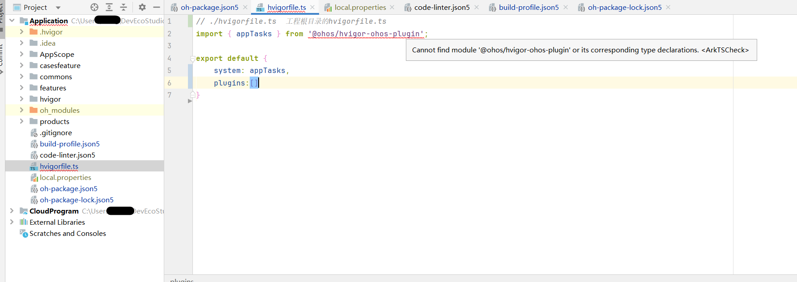Screen dimensions: 797x282
Task: Click the build-profile.json5 file icon in tree
Action: pyautogui.click(x=34, y=144)
